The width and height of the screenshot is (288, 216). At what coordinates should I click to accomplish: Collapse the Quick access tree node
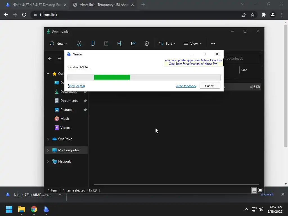pos(48,74)
